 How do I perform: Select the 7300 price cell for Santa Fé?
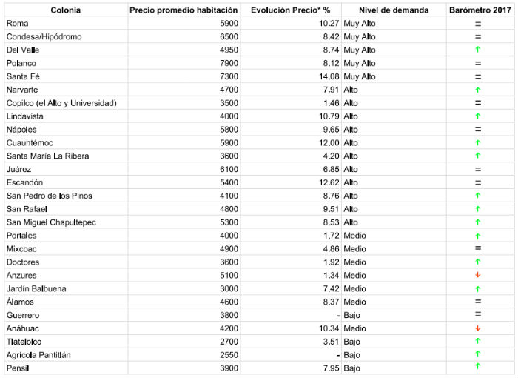[225, 76]
